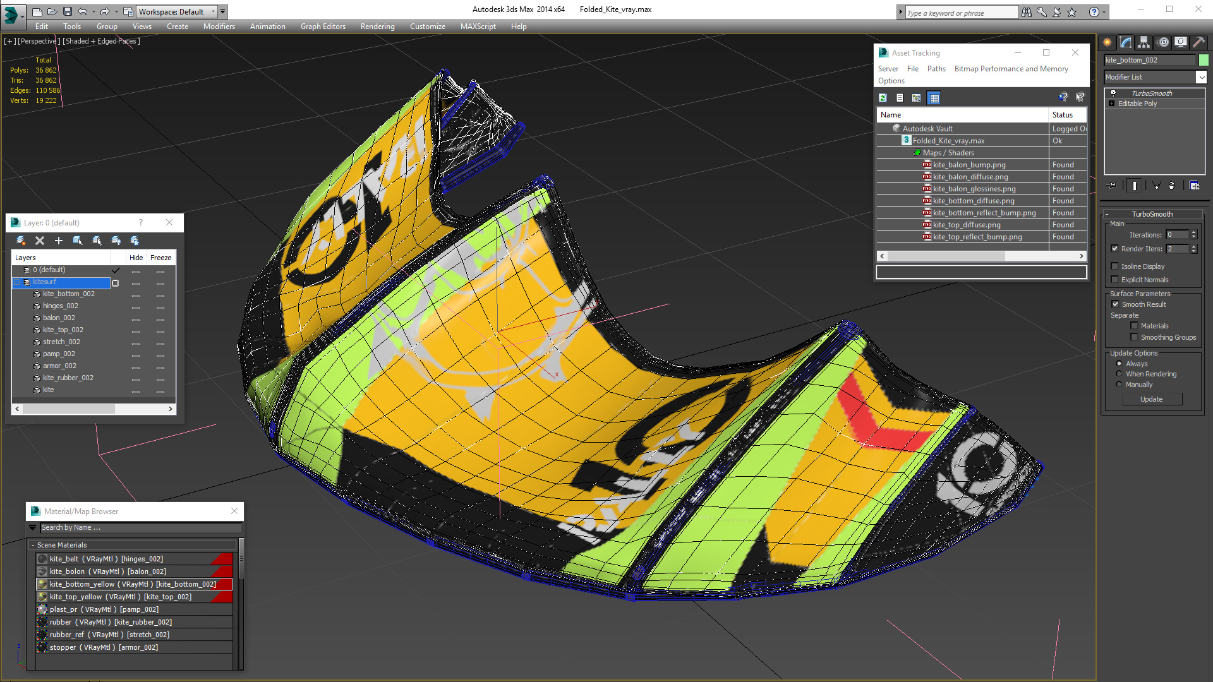
Task: Switch to the Modify panel tab icon
Action: click(x=1126, y=42)
